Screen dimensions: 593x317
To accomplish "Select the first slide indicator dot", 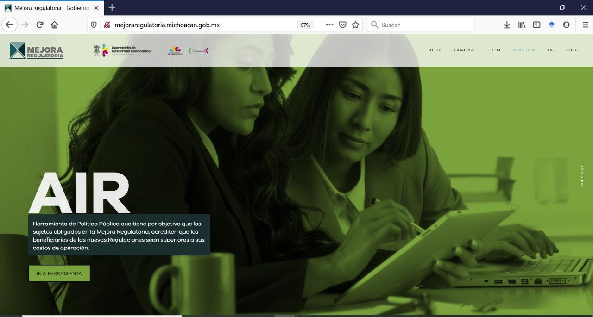I will (582, 166).
